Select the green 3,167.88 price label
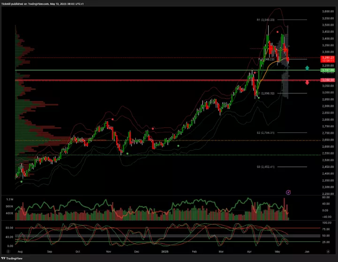This screenshot has height=262, width=338. [x=327, y=70]
